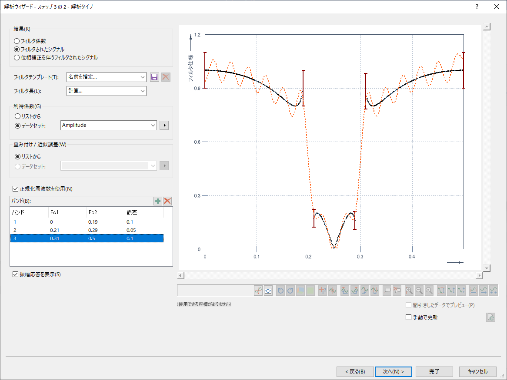Screen dimensions: 507x380
Task: Delete the filter template with the red X
Action: coord(166,77)
